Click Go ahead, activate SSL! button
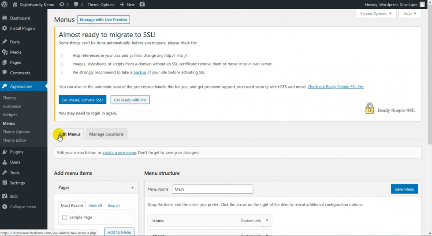The width and height of the screenshot is (432, 236). [x=82, y=100]
